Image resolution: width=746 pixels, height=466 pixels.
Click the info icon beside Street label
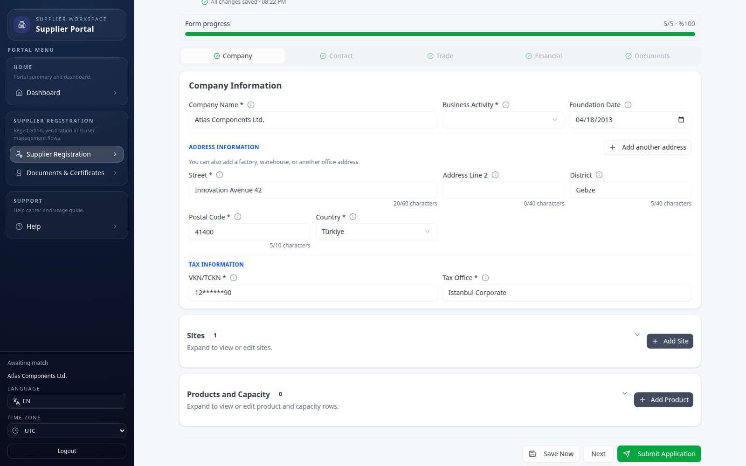coord(220,175)
